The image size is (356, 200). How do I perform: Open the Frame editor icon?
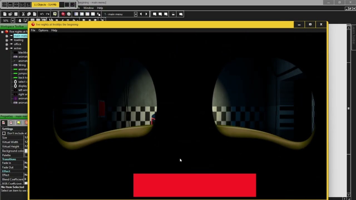point(82,14)
